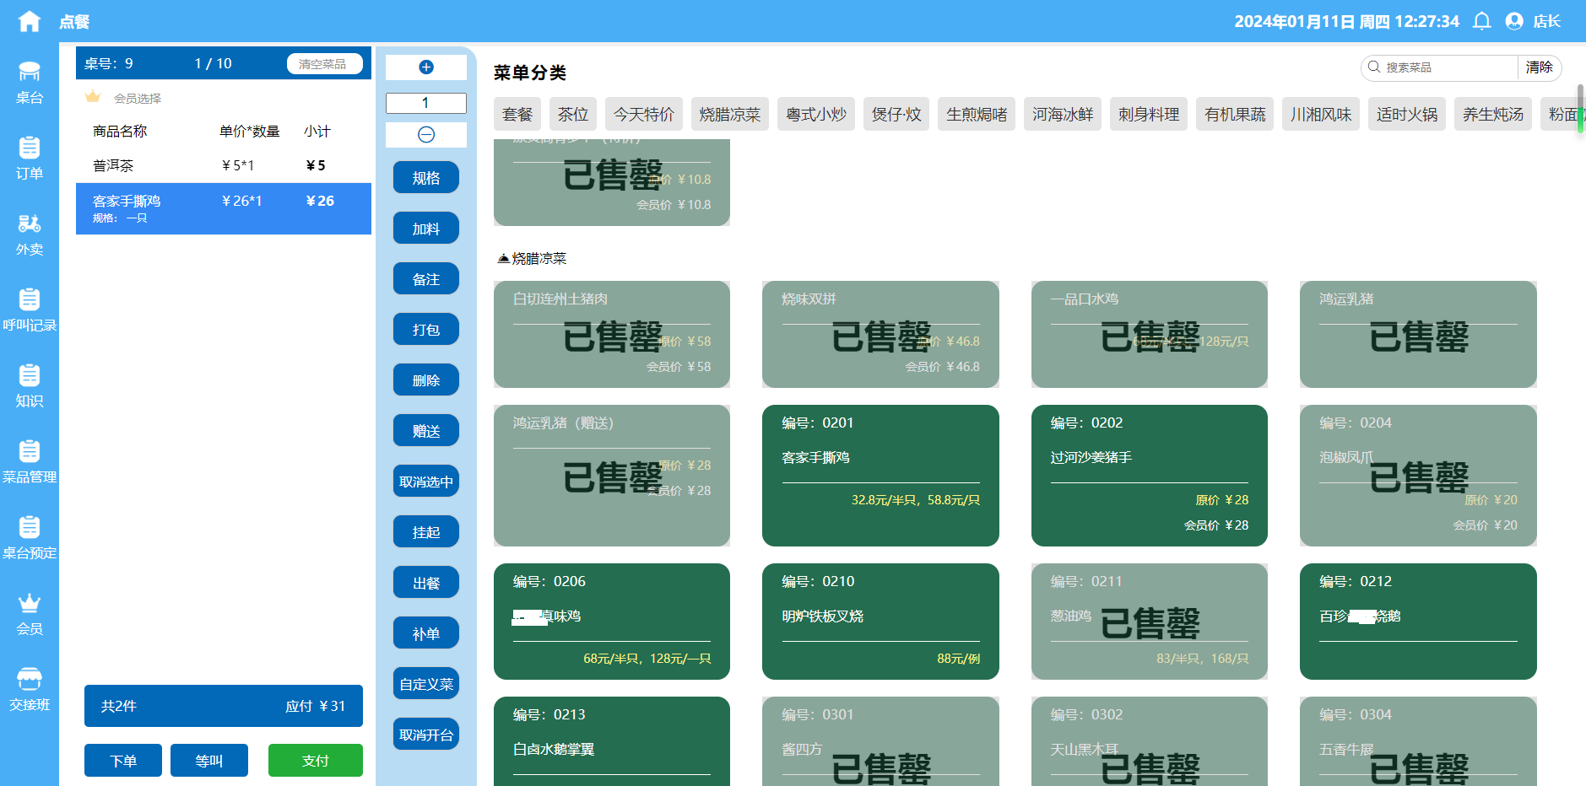Click the 自定义菜 custom dish button

426,684
